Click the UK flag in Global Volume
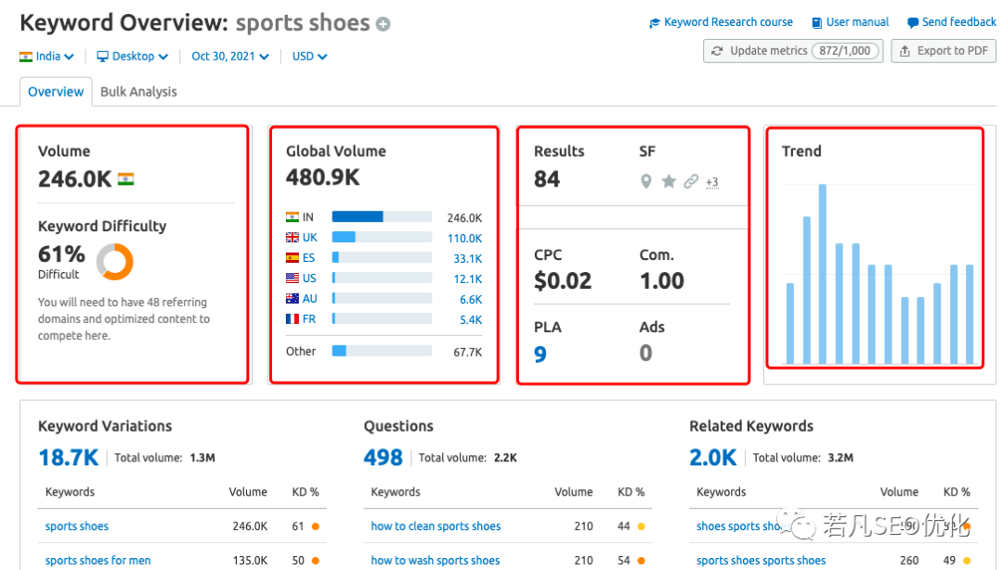This screenshot has height=570, width=1003. click(293, 238)
